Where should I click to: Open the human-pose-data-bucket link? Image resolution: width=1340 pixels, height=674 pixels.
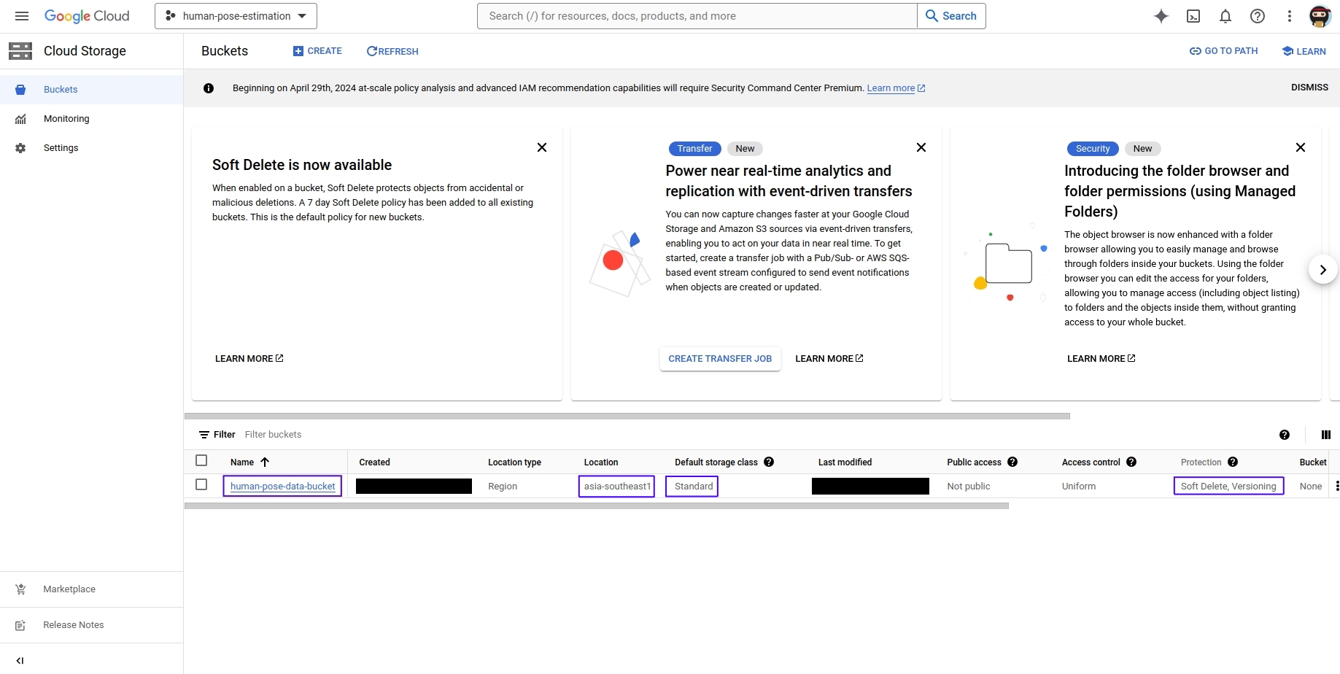283,487
